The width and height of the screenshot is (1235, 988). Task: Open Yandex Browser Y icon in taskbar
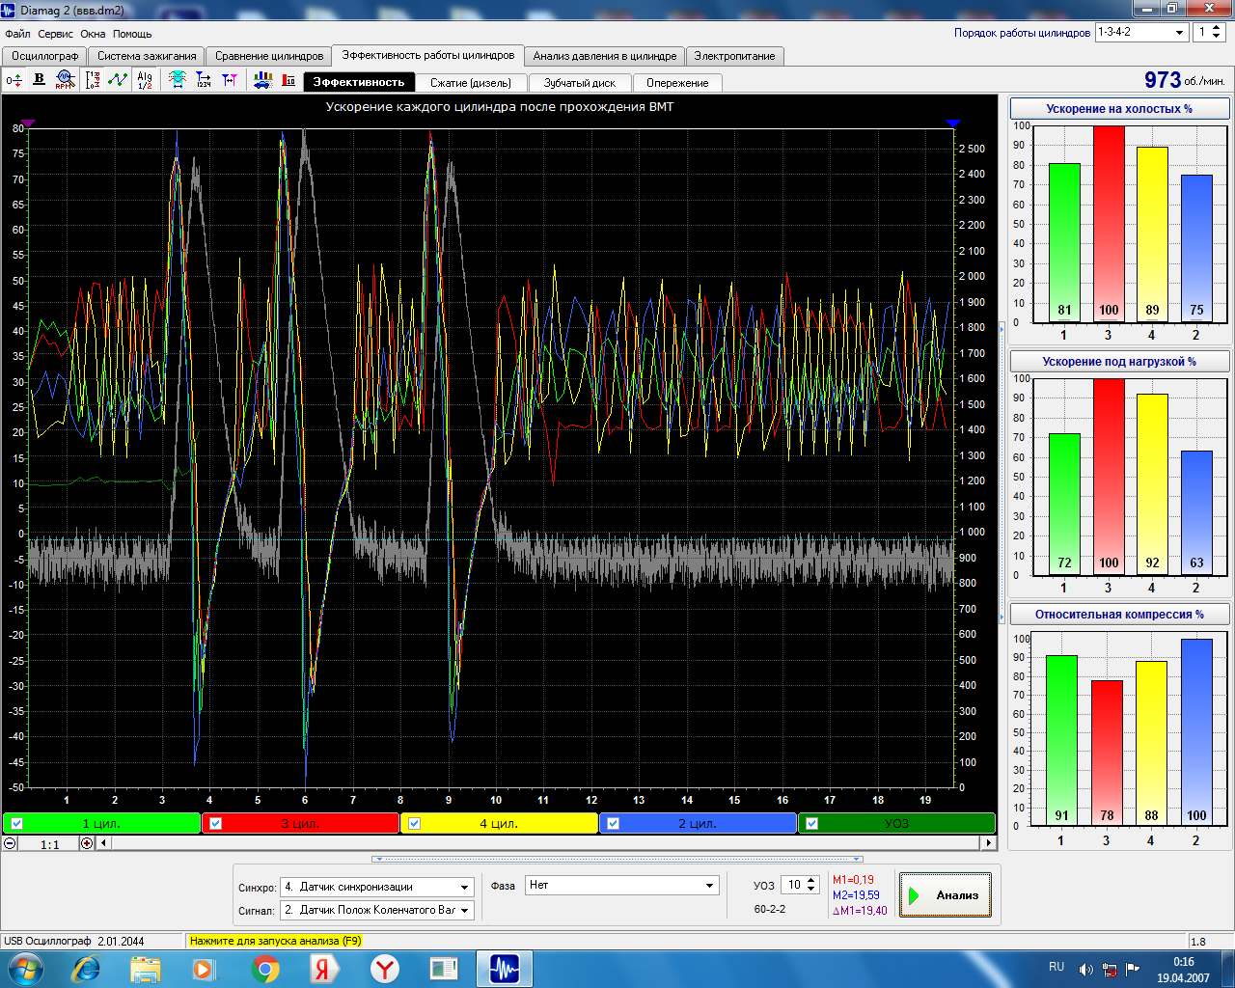click(385, 968)
